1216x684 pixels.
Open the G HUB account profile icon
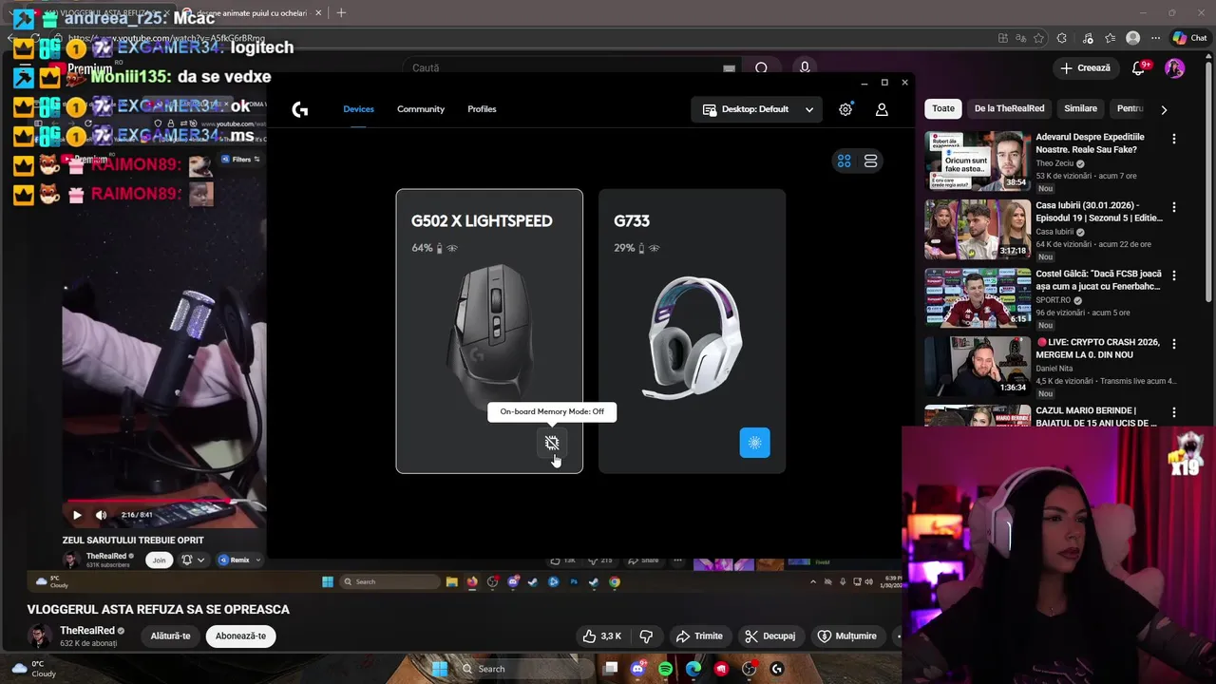point(882,109)
